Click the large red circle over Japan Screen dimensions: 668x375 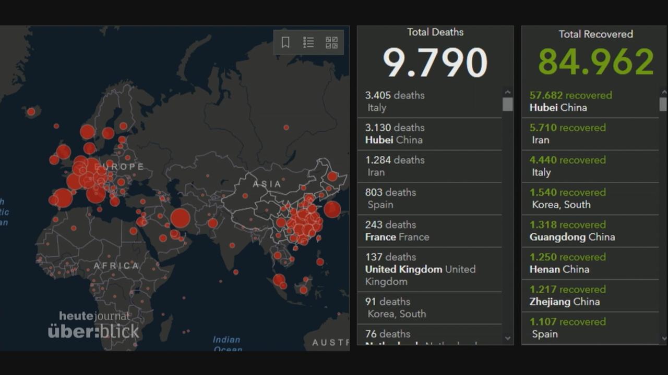[332, 209]
